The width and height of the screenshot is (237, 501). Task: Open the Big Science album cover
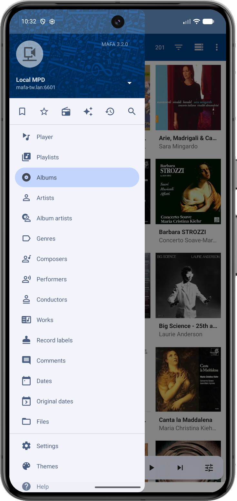[188, 285]
